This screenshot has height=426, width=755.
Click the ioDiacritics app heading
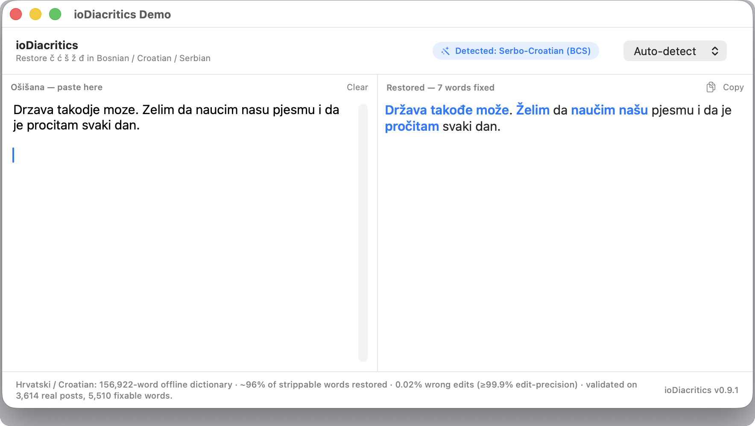click(x=47, y=45)
